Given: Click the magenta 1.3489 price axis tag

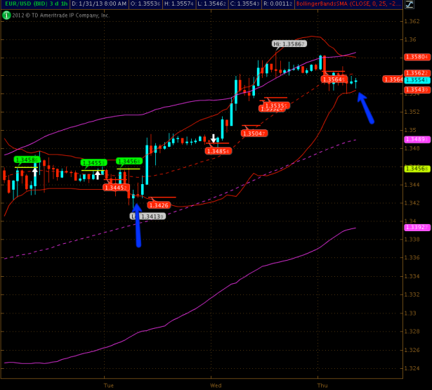Looking at the screenshot, I should tap(417, 139).
